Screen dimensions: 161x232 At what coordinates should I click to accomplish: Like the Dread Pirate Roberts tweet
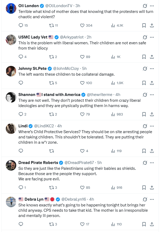[82, 187]
